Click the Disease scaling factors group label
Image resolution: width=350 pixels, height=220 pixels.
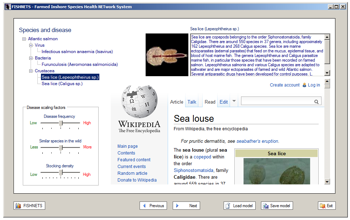pyautogui.click(x=46, y=108)
